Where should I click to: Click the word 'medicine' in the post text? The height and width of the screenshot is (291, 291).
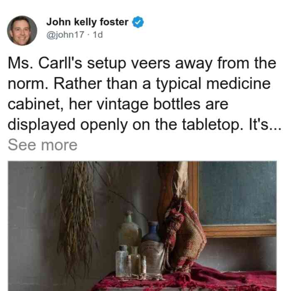(238, 83)
